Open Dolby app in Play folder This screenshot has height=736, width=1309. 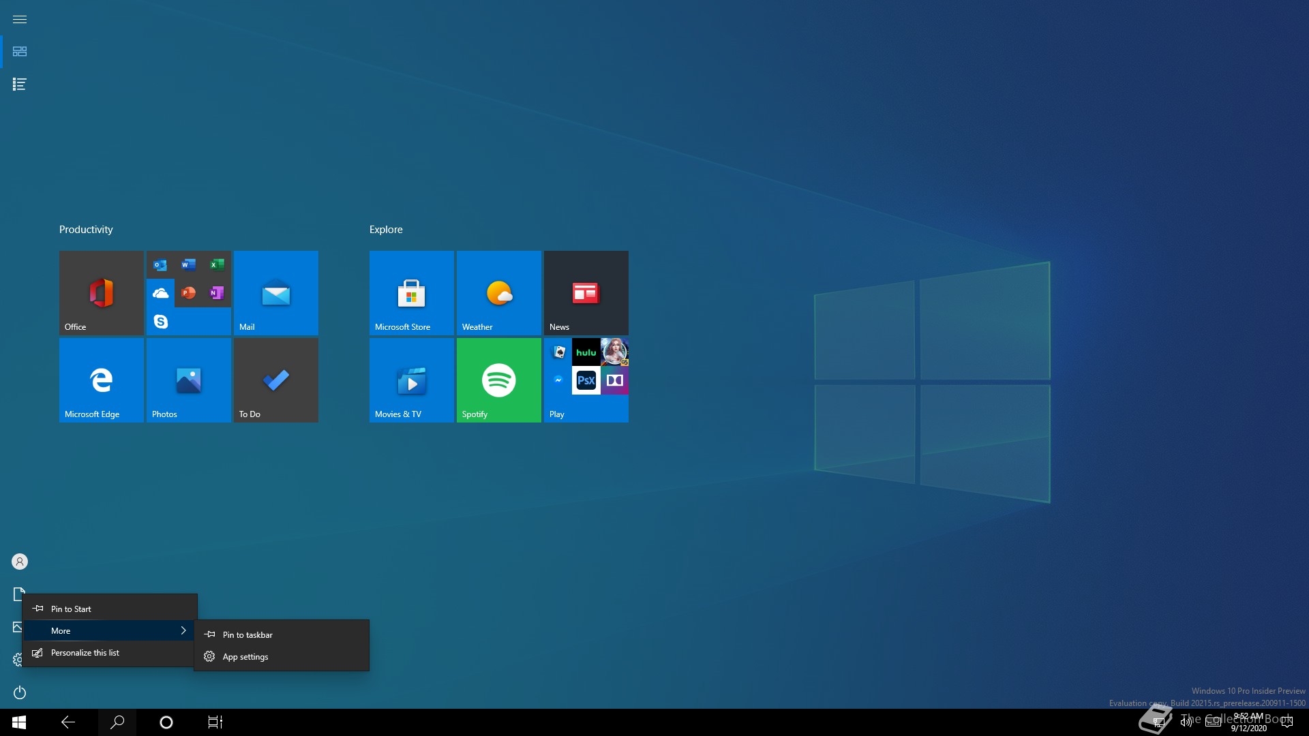615,380
